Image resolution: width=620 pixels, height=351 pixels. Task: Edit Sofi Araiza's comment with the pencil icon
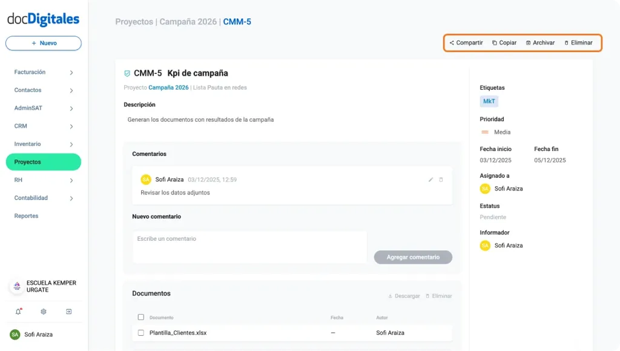431,180
